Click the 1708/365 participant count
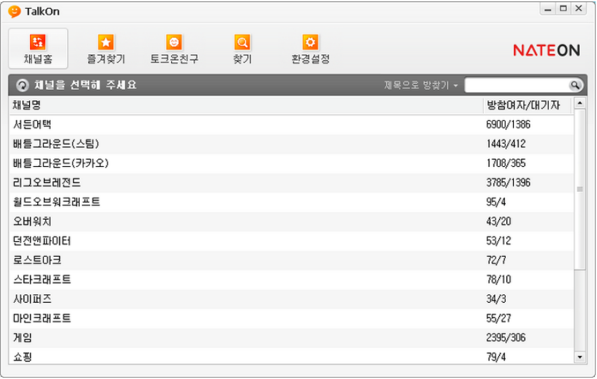Image resolution: width=597 pixels, height=379 pixels. (x=506, y=163)
